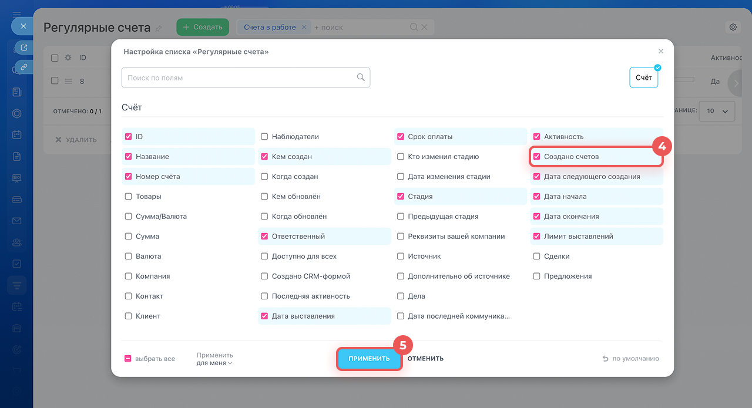Screen dimensions: 752x408
Task: Click the search magnifier in field search
Action: (x=361, y=77)
